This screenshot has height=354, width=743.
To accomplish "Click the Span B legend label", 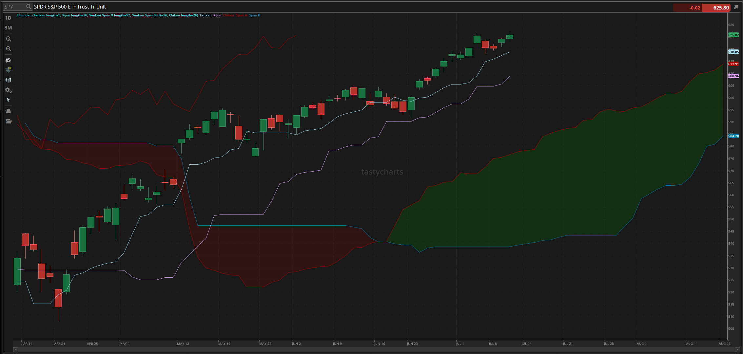I will click(255, 15).
